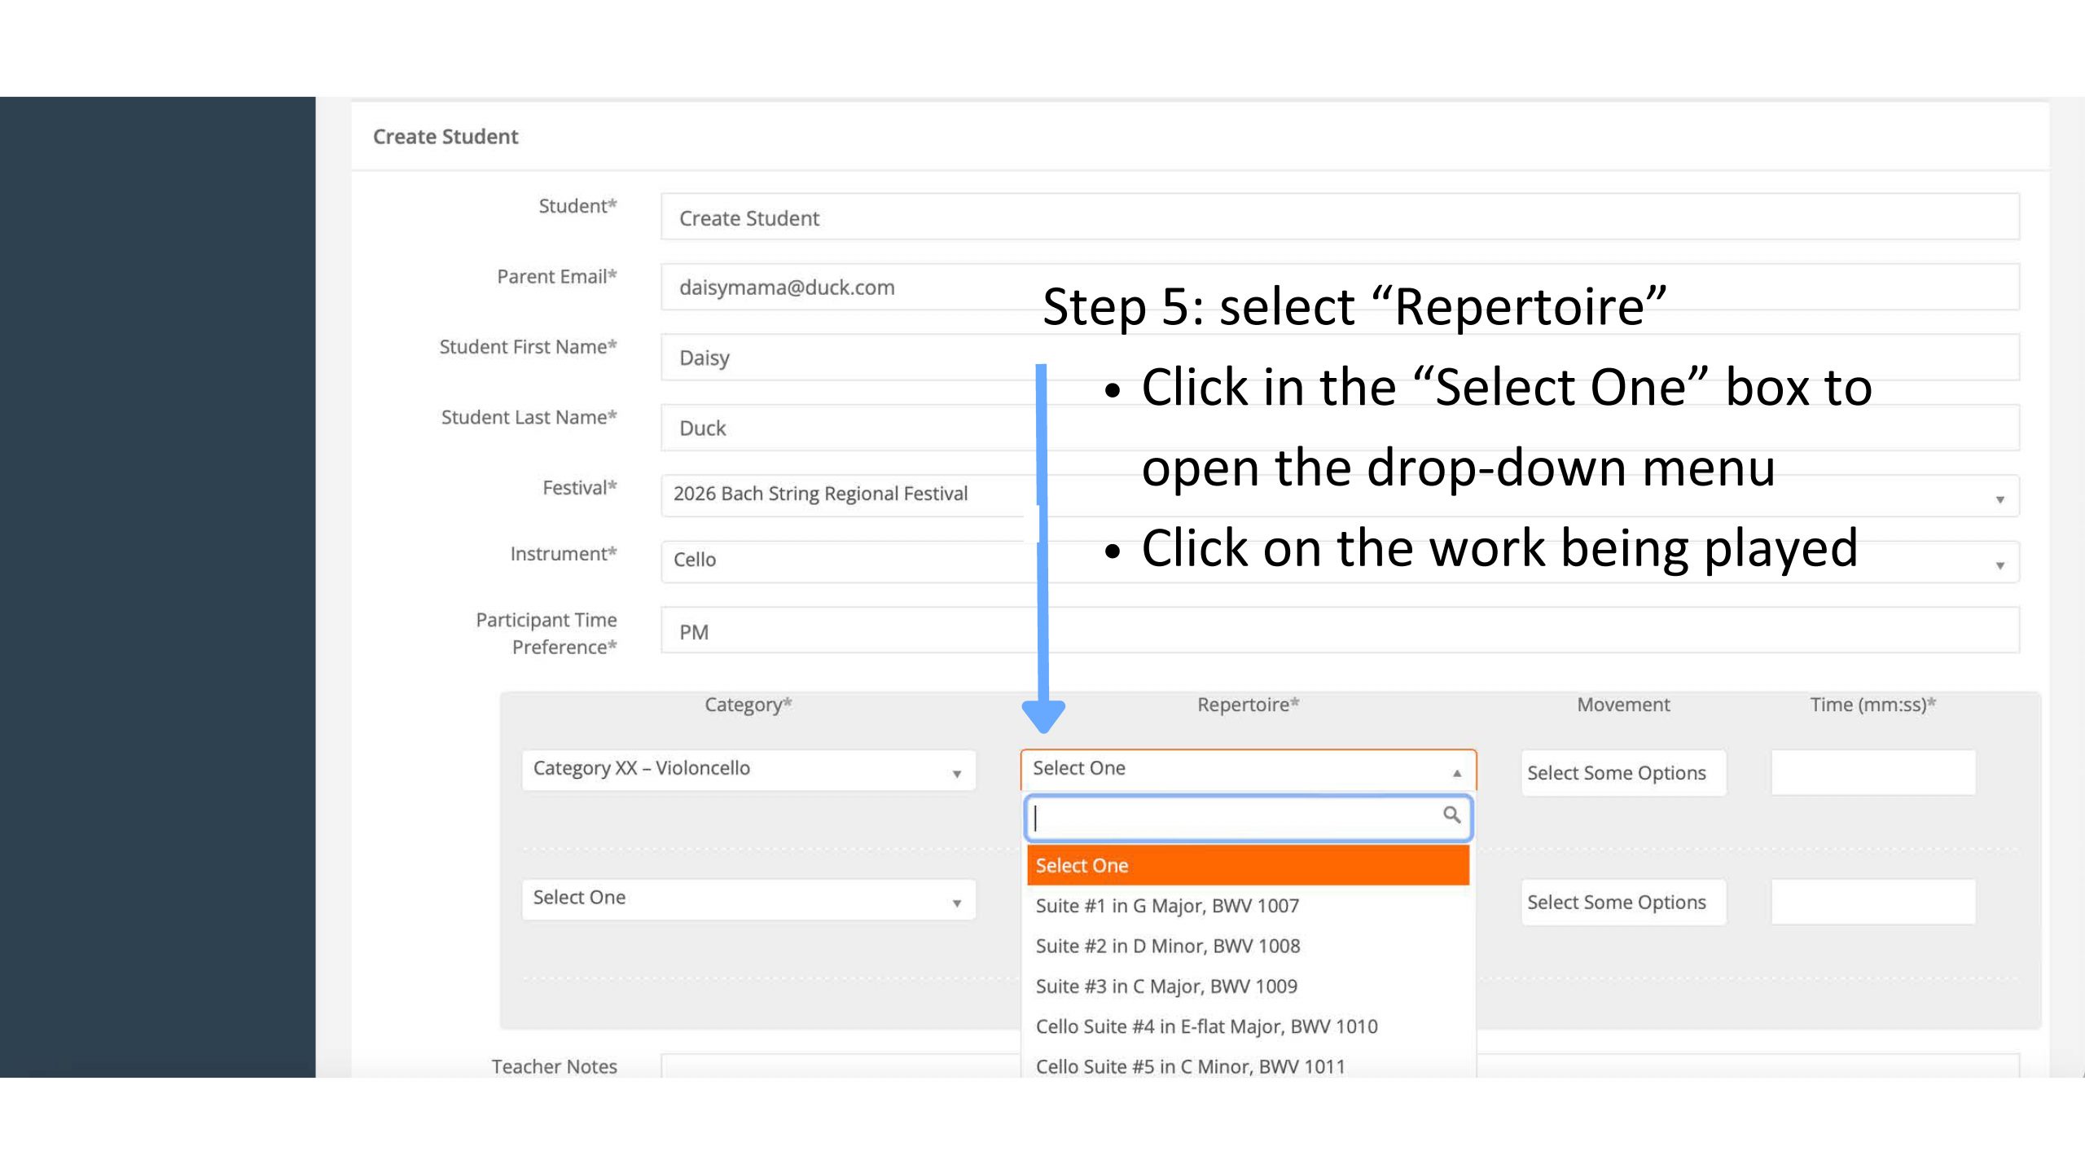Image resolution: width=2085 pixels, height=1173 pixels.
Task: Open the Category XX – Violoncello dropdown
Action: point(748,770)
